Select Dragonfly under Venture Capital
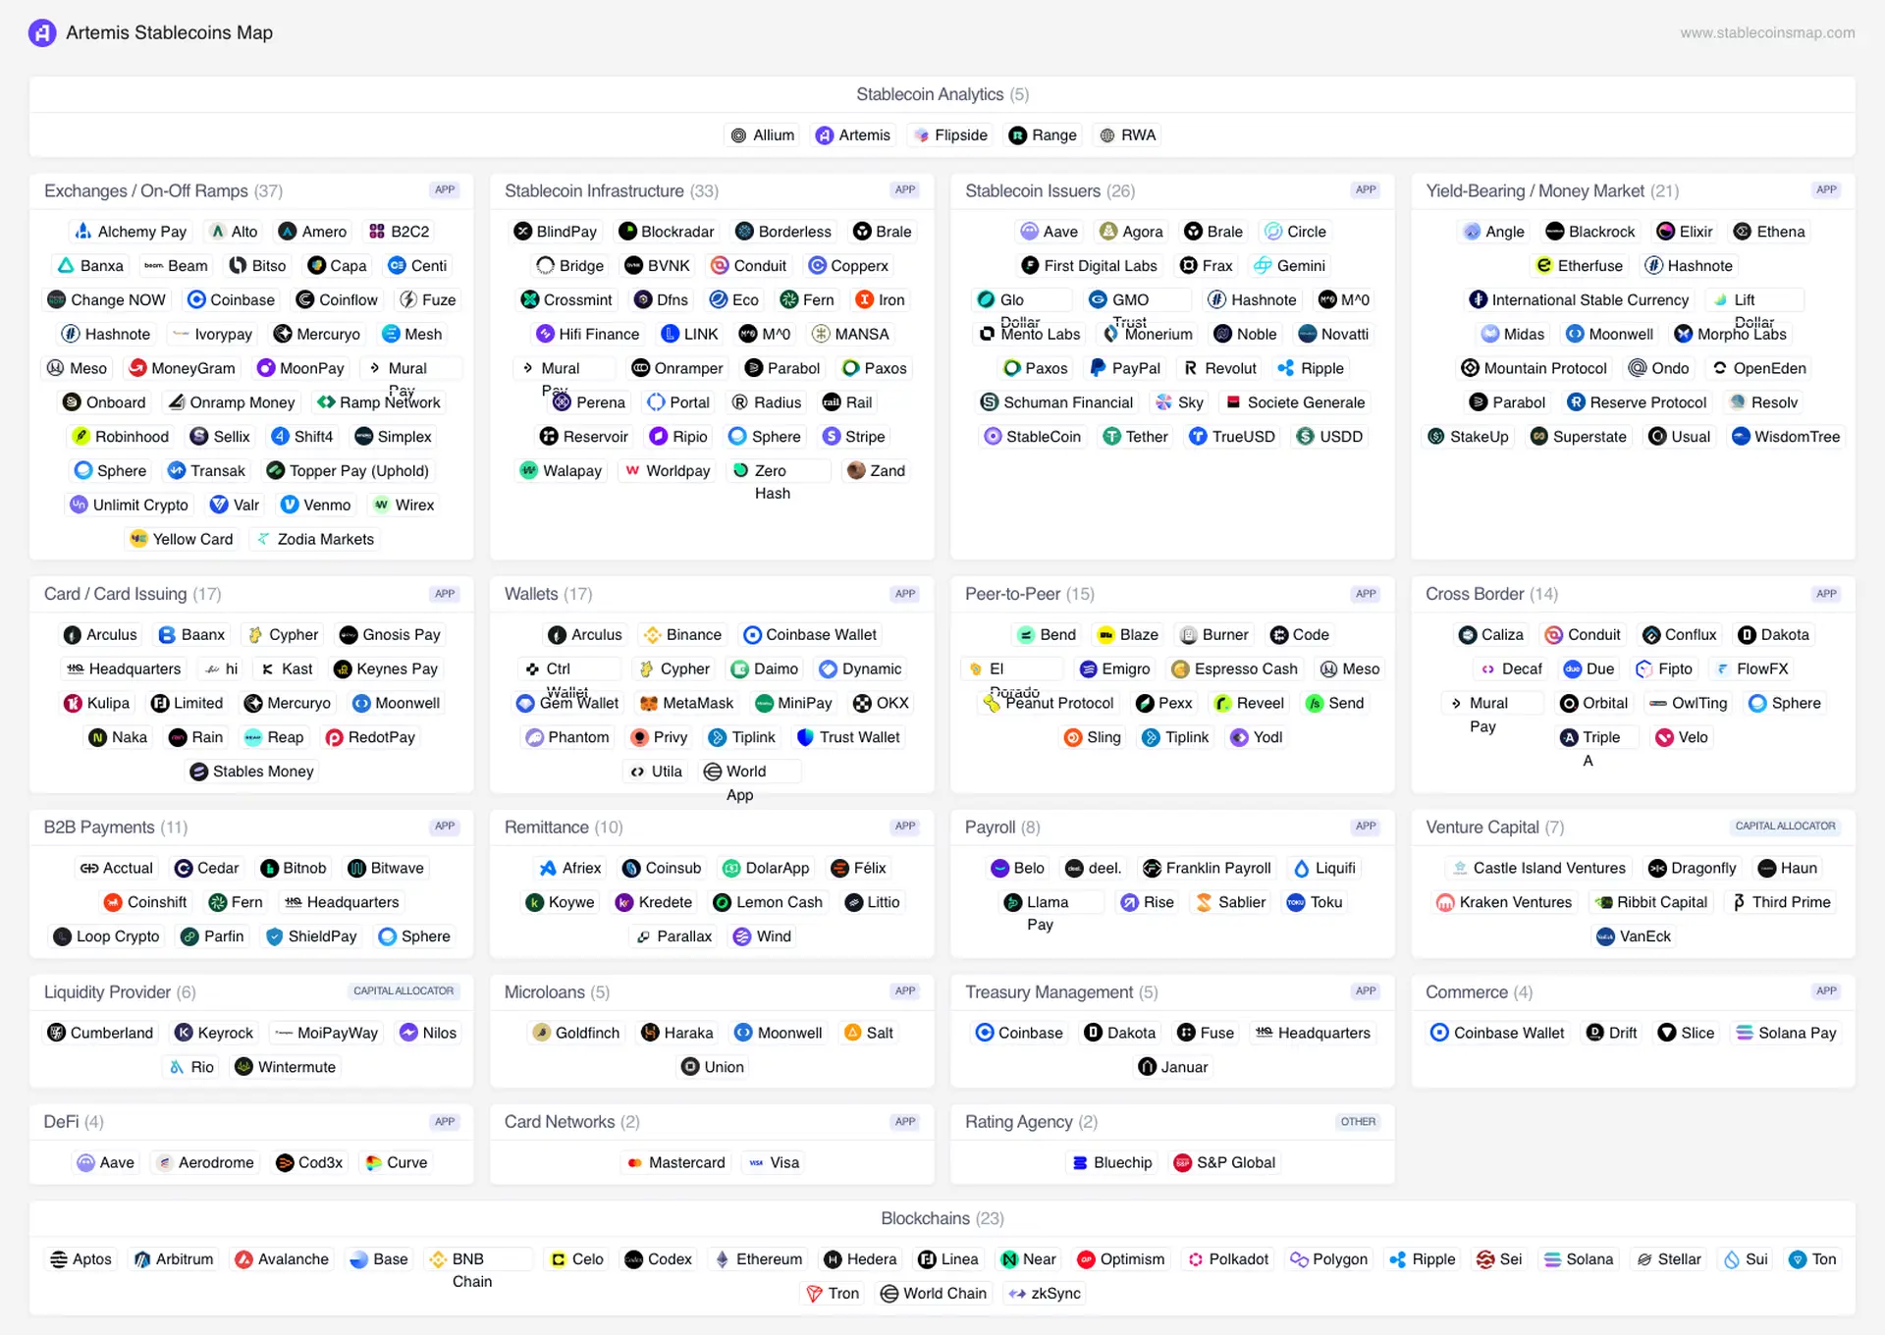 (1693, 868)
